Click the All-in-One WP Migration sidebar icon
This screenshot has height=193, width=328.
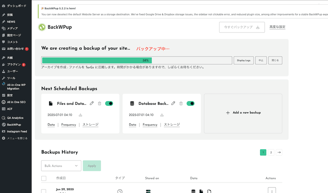tap(4, 84)
